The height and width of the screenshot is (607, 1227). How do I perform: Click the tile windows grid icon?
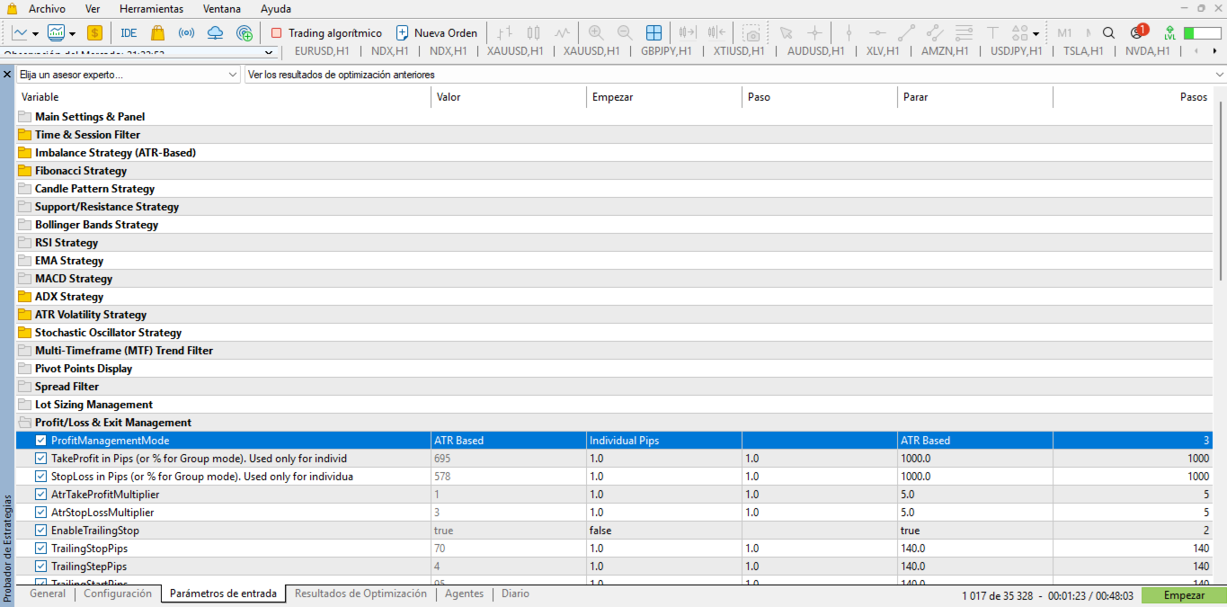(654, 33)
